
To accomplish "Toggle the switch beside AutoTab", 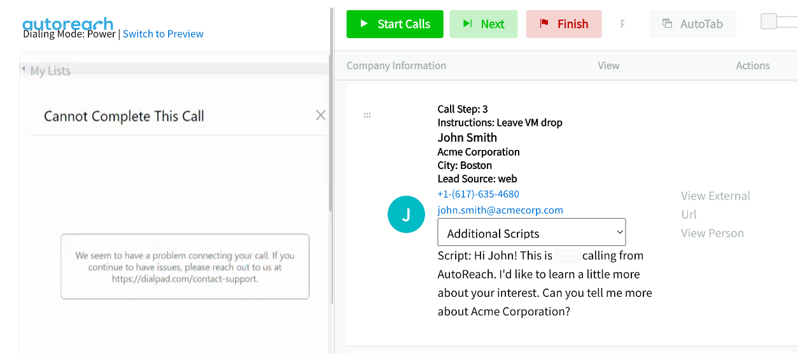I will (x=778, y=22).
